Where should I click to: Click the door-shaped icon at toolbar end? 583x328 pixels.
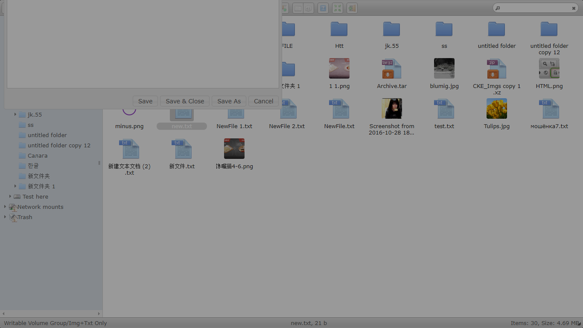tap(352, 8)
